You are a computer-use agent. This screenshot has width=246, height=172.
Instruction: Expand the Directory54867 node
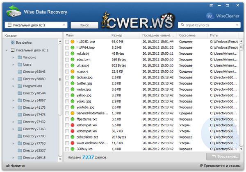tap(14, 101)
